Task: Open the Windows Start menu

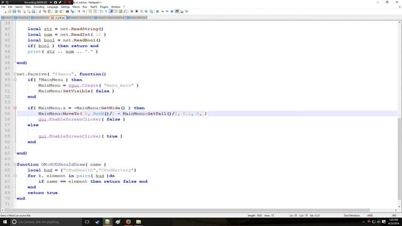Action: pyautogui.click(x=5, y=222)
